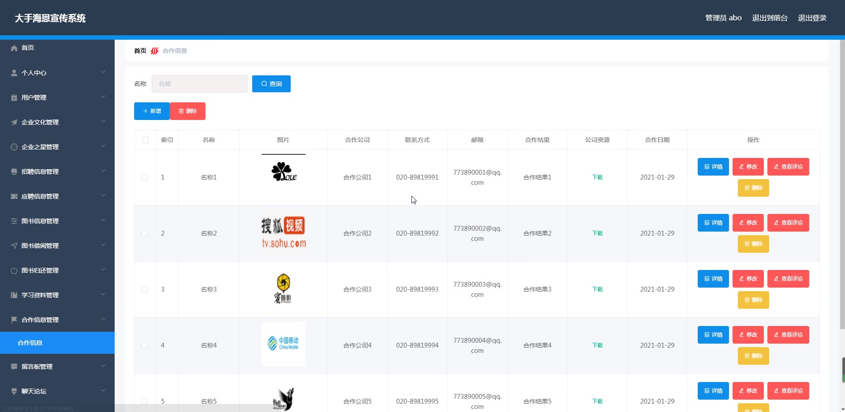The image size is (845, 412).
Task: Click the 首页 breadcrumb link
Action: click(140, 51)
